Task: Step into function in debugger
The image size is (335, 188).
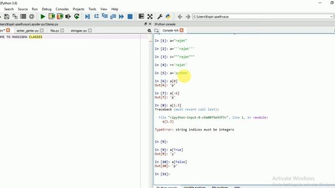Action: click(105, 16)
